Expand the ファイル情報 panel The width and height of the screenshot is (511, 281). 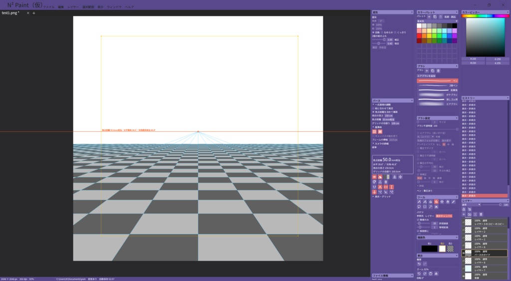(392, 276)
